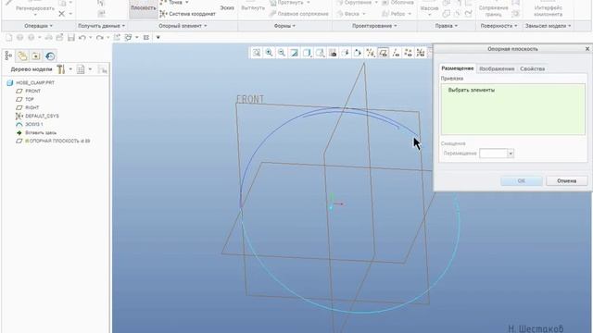Select the Favorites navigator icon
593x333 pixels.
click(x=36, y=55)
